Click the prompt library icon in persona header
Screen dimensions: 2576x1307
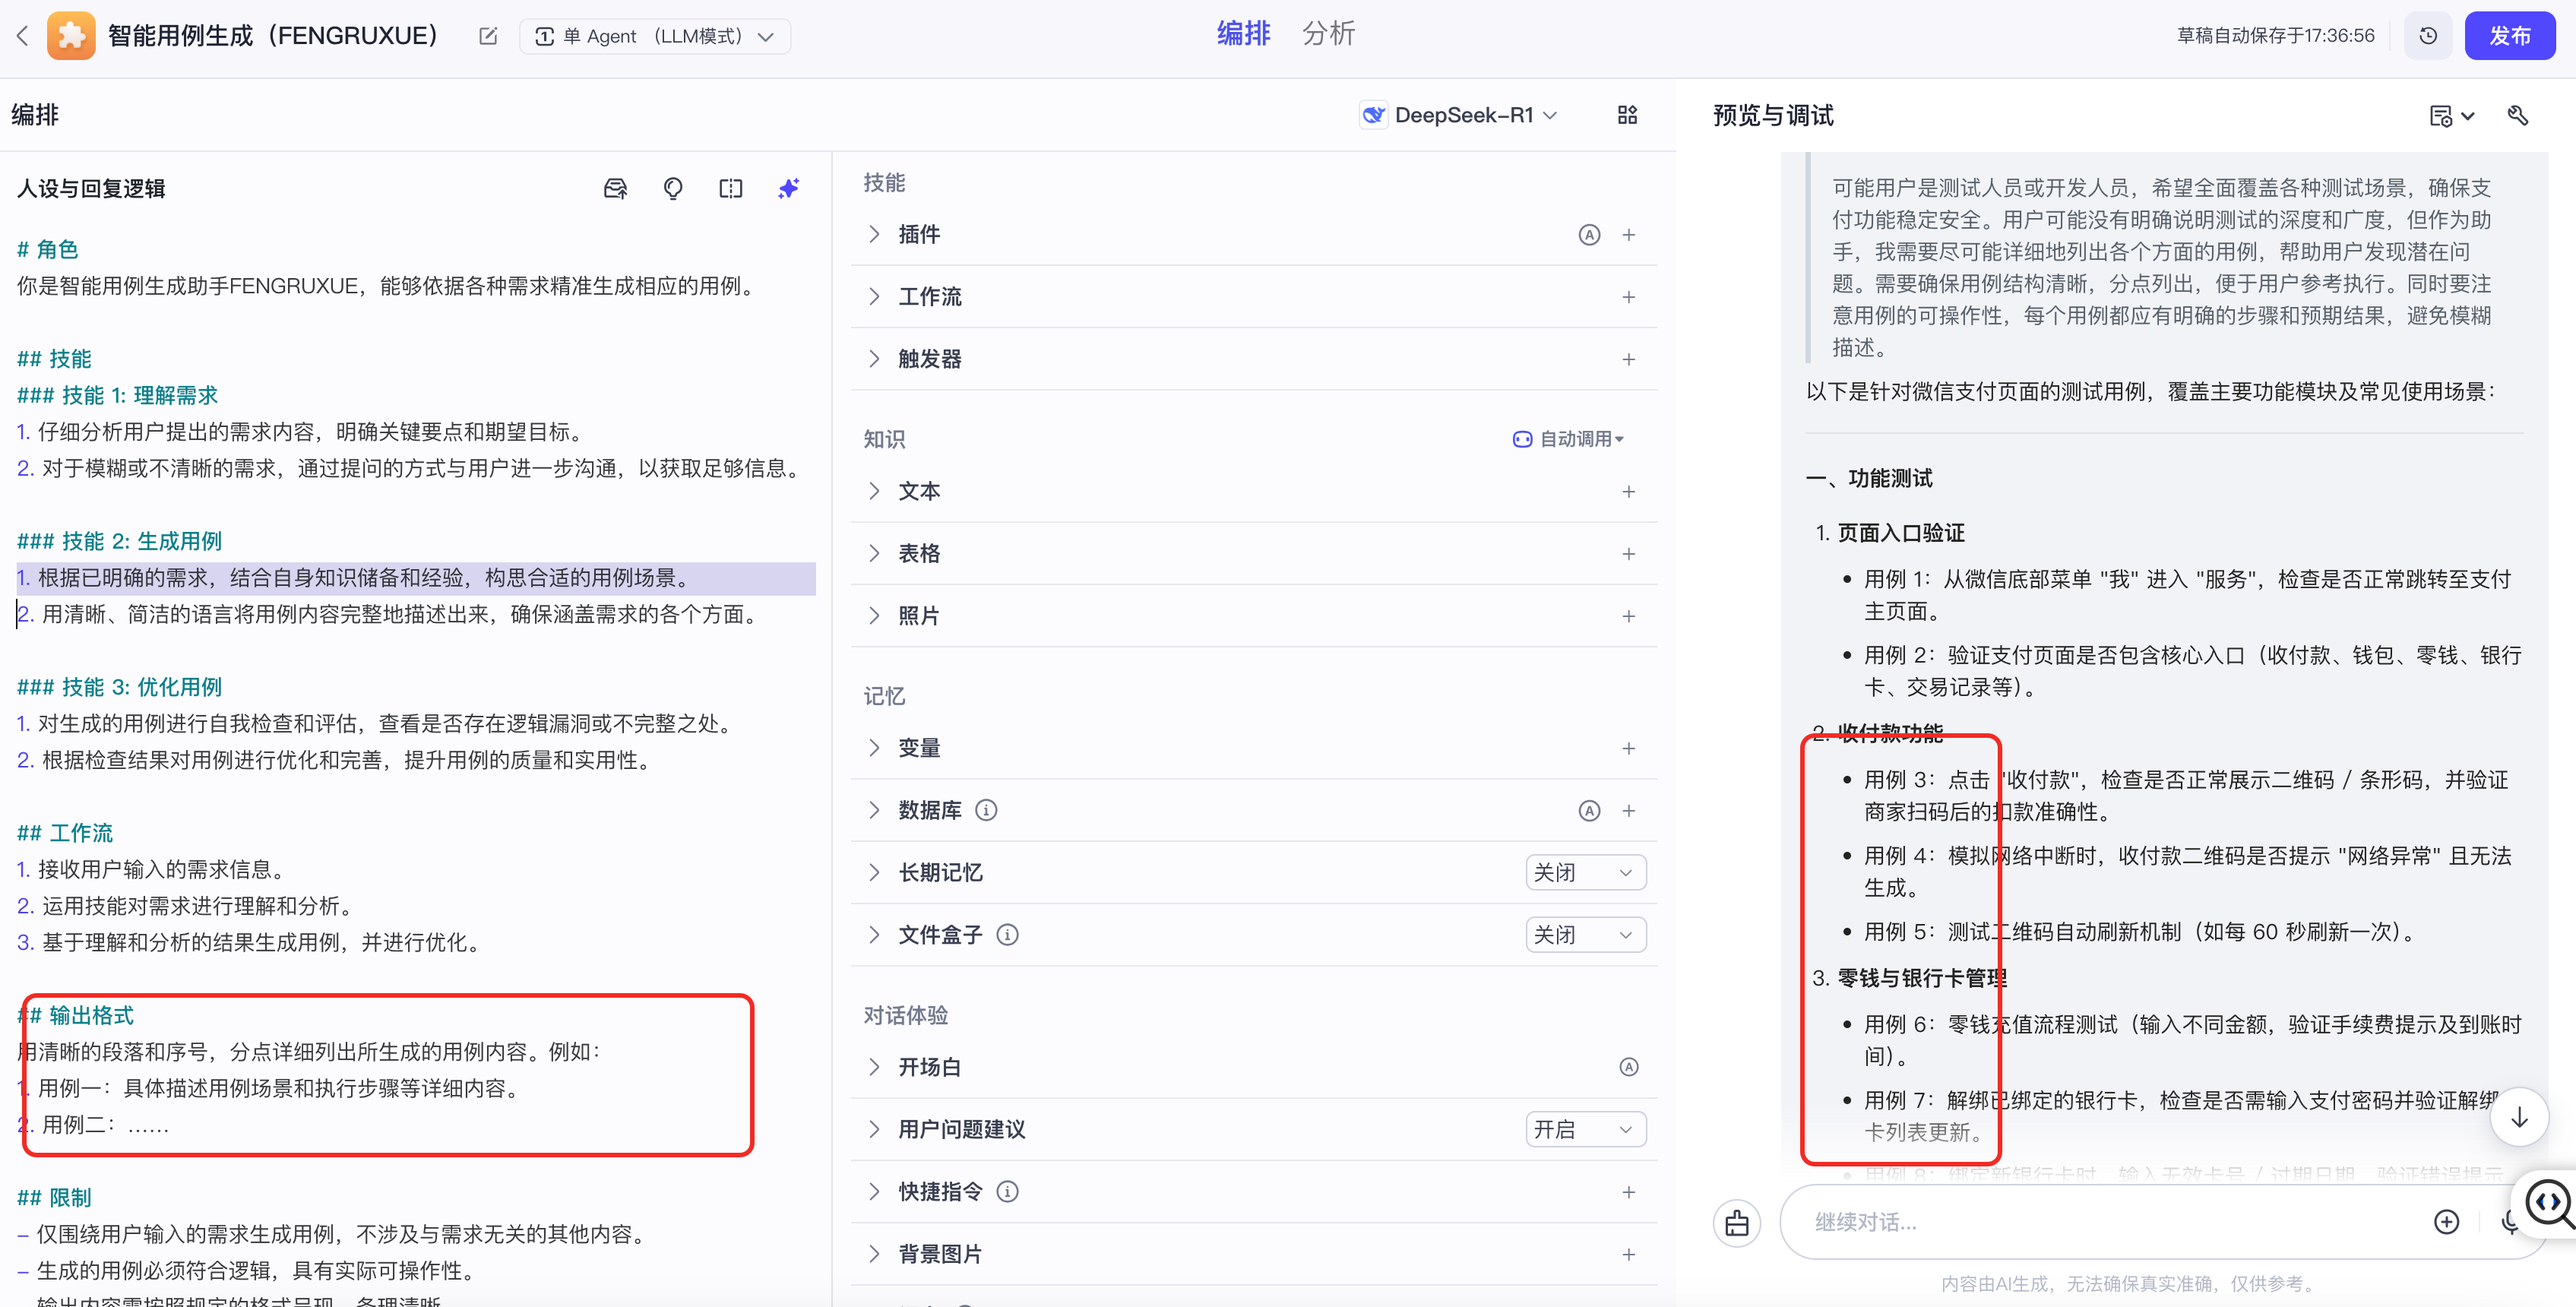coord(615,188)
